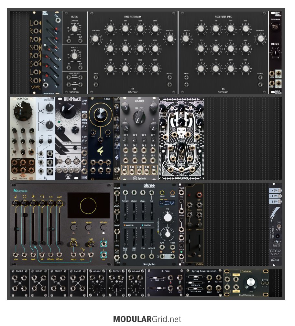Screen dimensions: 295x326
Task: Push the Polygogo OP ratio button
Action: [x=104, y=227]
